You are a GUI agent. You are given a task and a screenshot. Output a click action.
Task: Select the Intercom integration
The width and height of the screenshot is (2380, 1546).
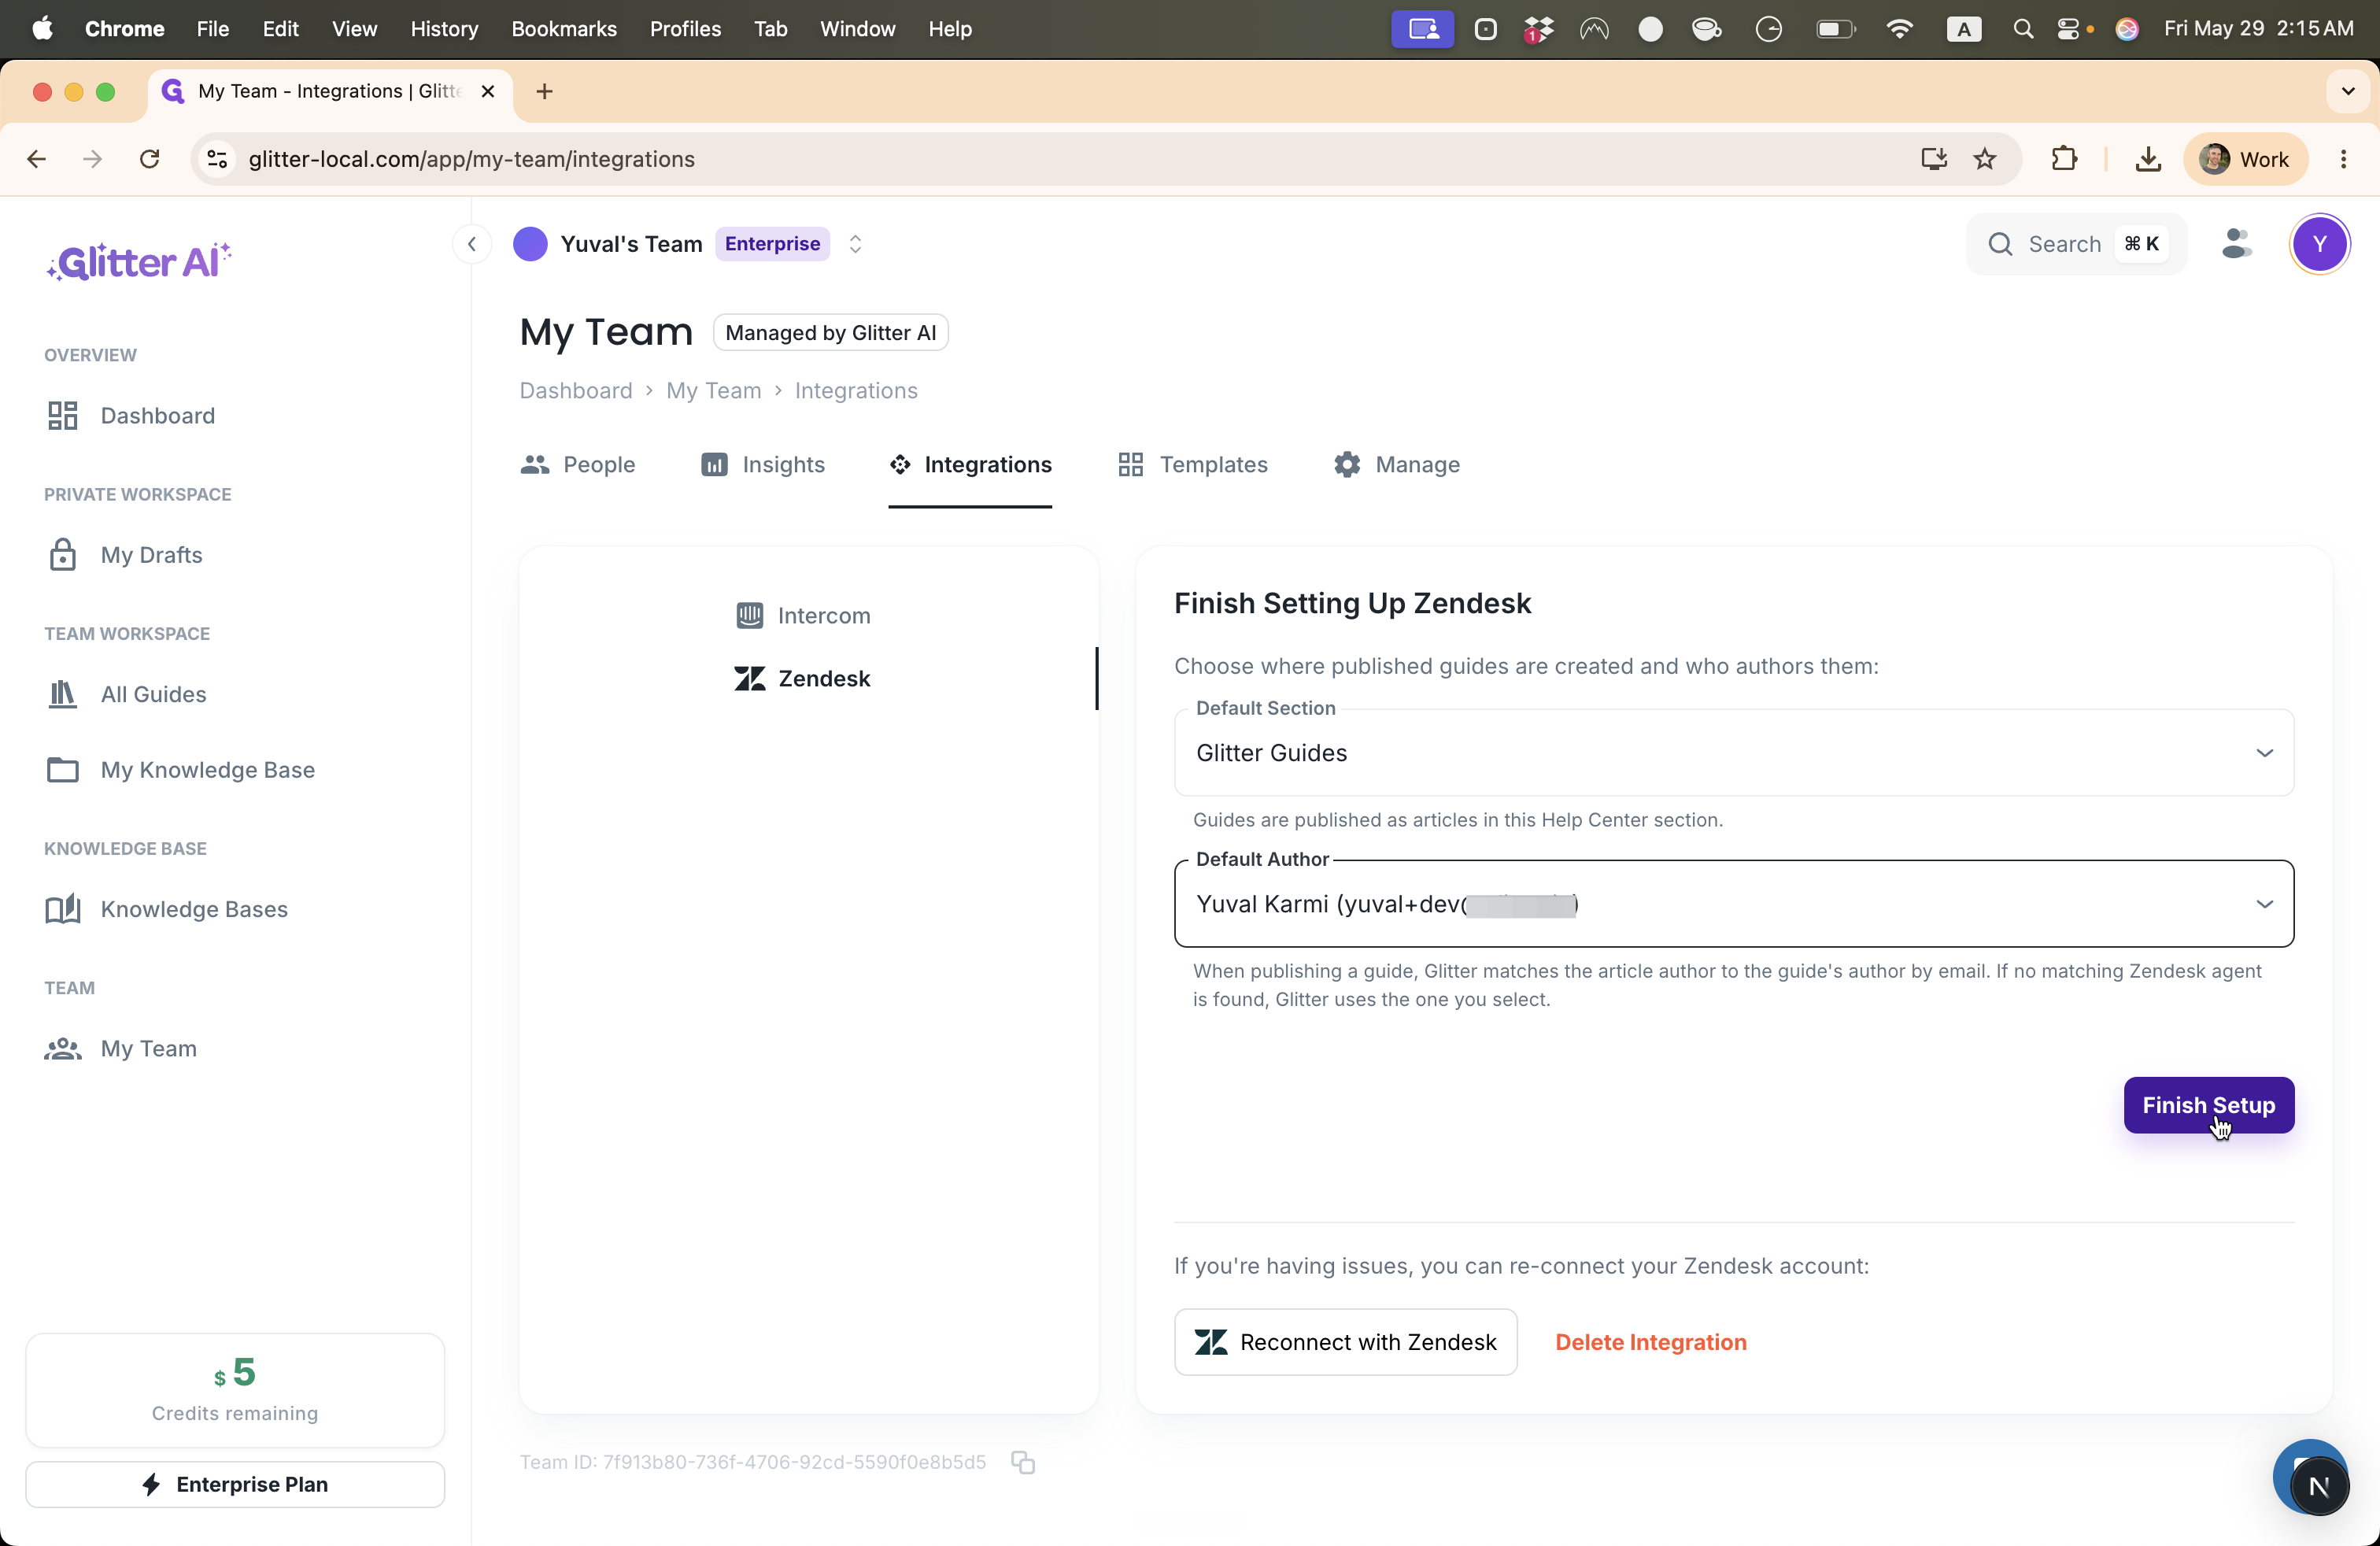click(803, 615)
